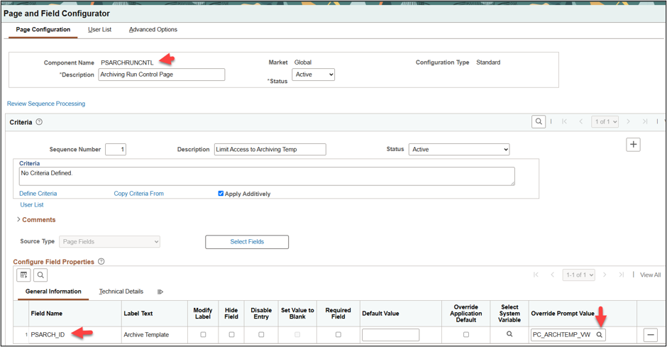Go to previous Criteria row arrow

tap(580, 121)
